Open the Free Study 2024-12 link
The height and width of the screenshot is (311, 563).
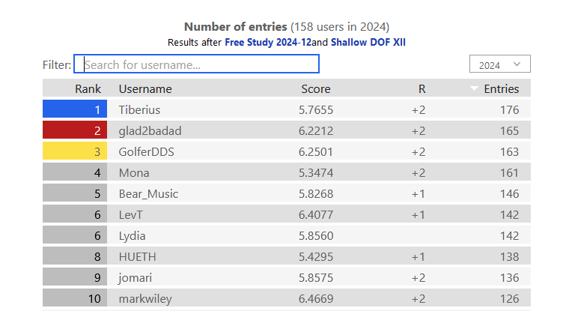[268, 43]
